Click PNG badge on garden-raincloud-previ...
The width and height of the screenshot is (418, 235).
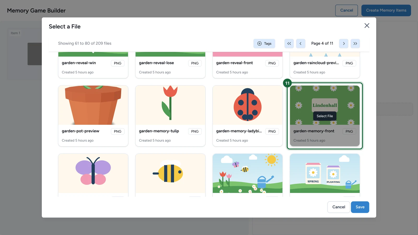click(x=349, y=63)
